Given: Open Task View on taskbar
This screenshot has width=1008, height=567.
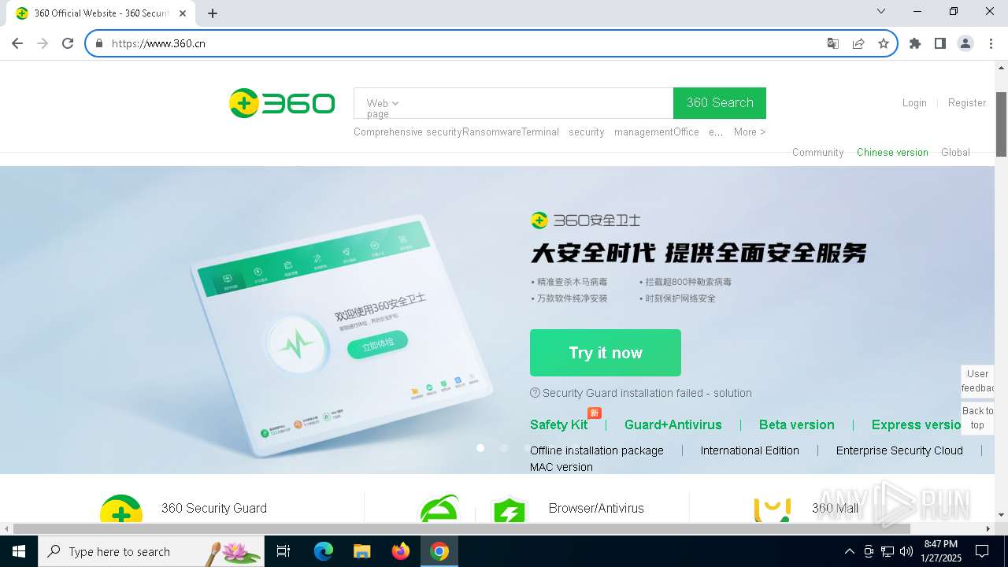Looking at the screenshot, I should coord(283,551).
